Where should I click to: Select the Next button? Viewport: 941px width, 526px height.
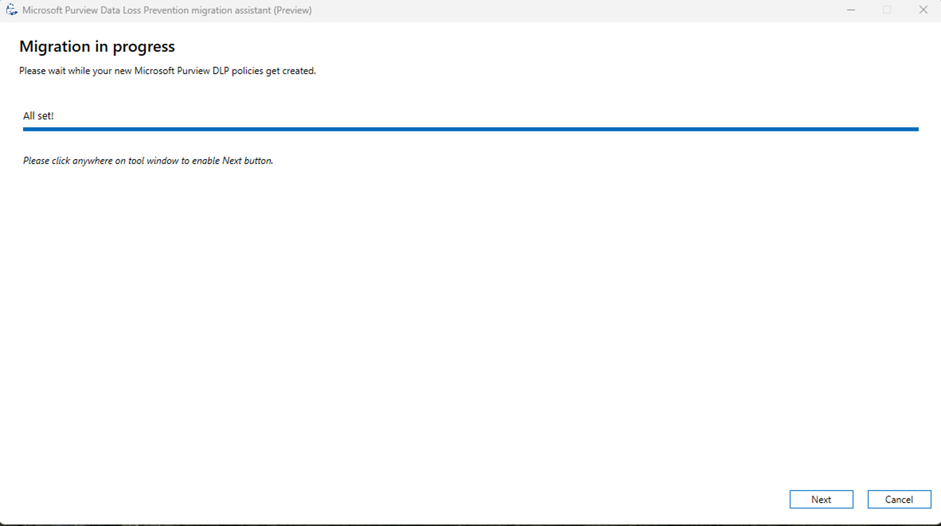point(821,499)
